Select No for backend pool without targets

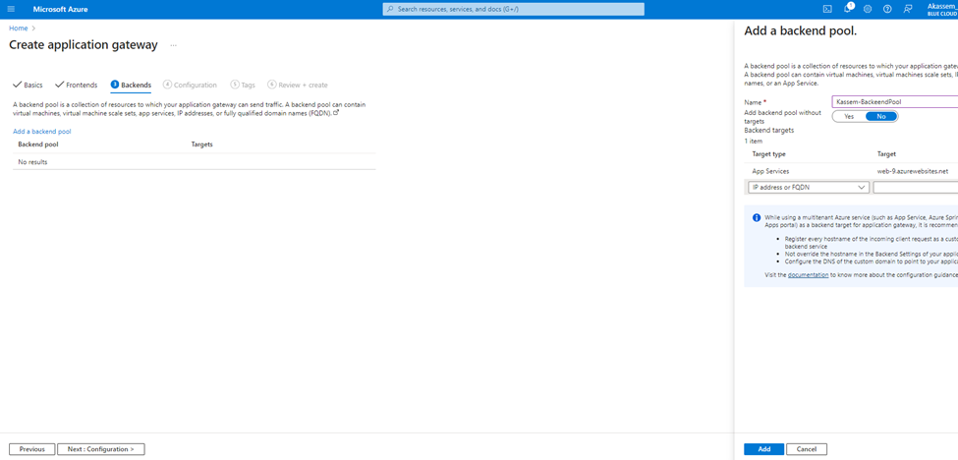pyautogui.click(x=881, y=117)
